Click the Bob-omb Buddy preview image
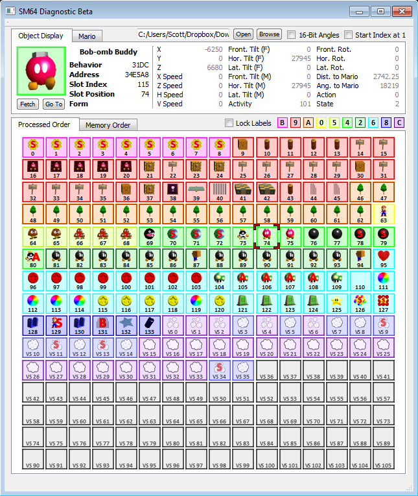This screenshot has height=496, width=418. click(x=41, y=71)
